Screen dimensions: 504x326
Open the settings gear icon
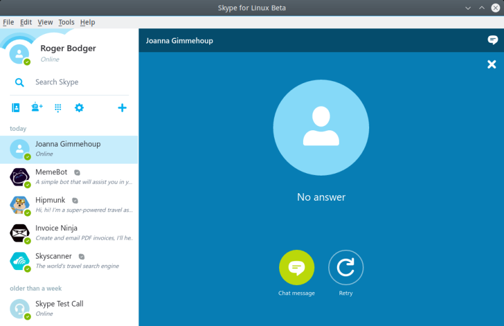click(x=79, y=108)
